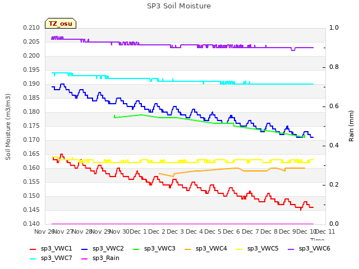Select the sp3_VWC3 legend entry
The width and height of the screenshot is (359, 269).
pos(154,249)
